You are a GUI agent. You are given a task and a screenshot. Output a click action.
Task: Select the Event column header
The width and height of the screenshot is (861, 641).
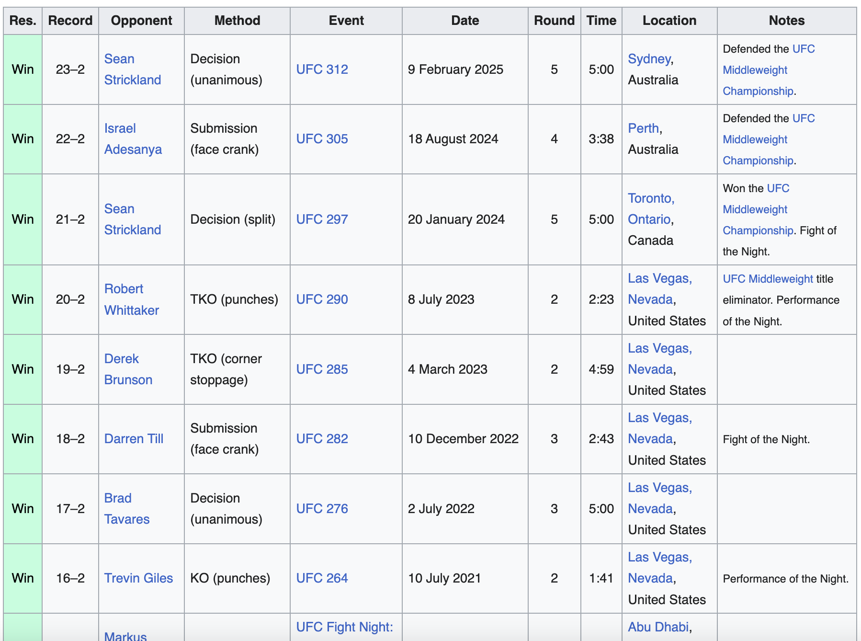tap(346, 21)
